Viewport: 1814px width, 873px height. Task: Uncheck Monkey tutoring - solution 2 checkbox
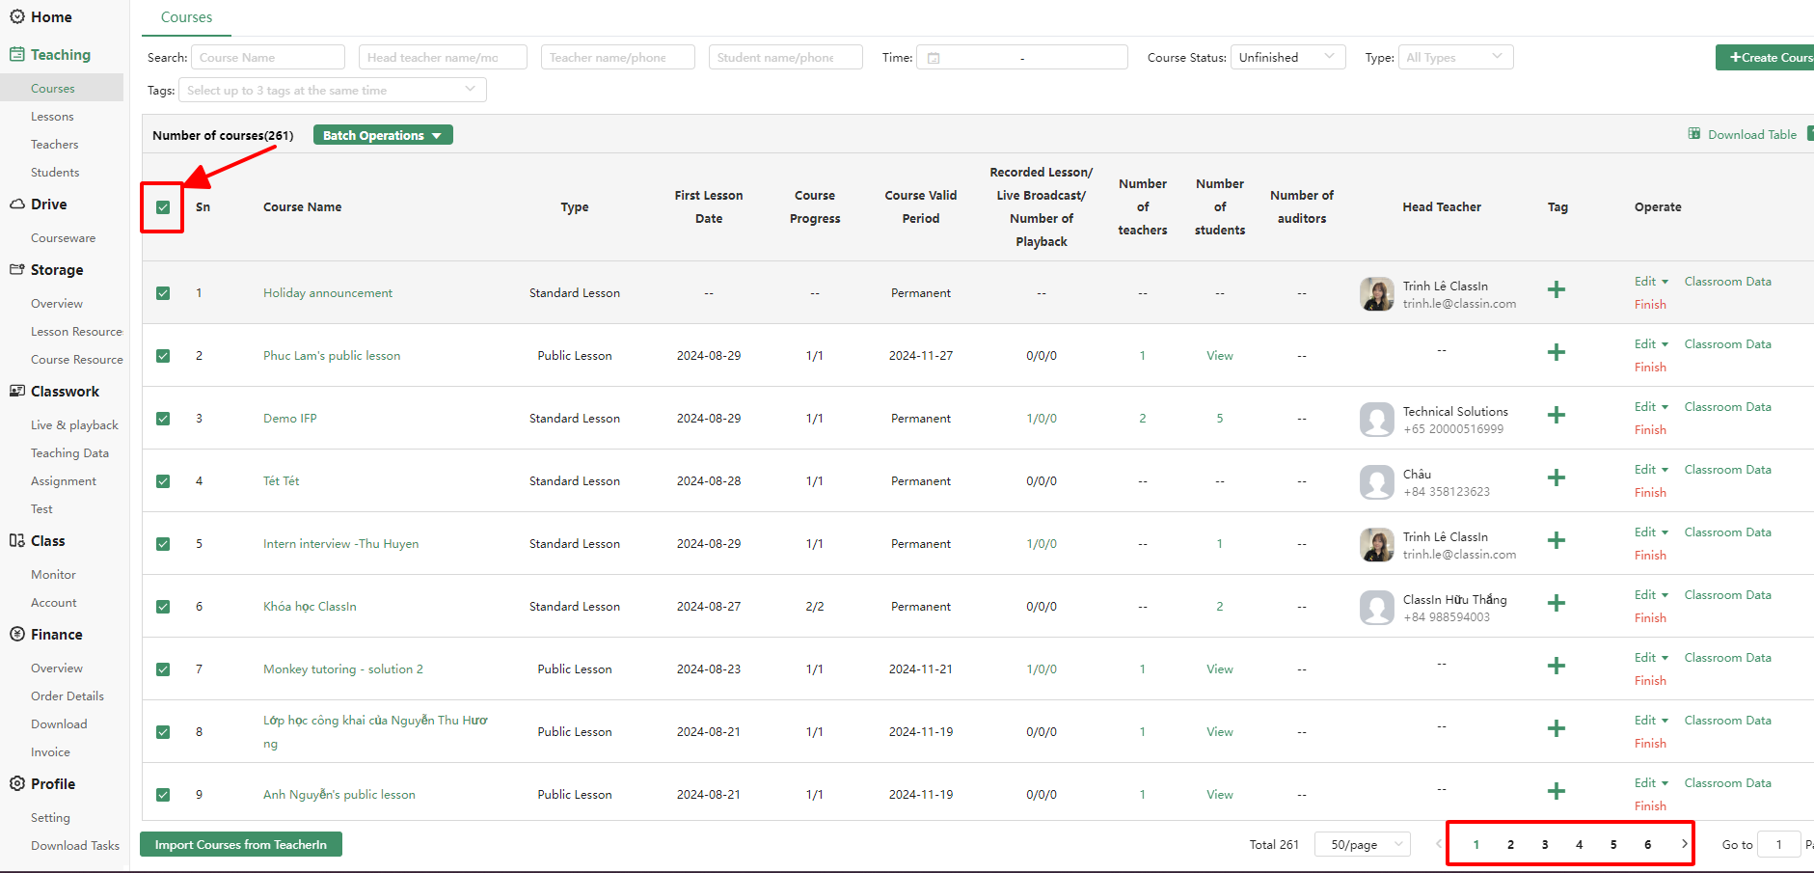[163, 669]
